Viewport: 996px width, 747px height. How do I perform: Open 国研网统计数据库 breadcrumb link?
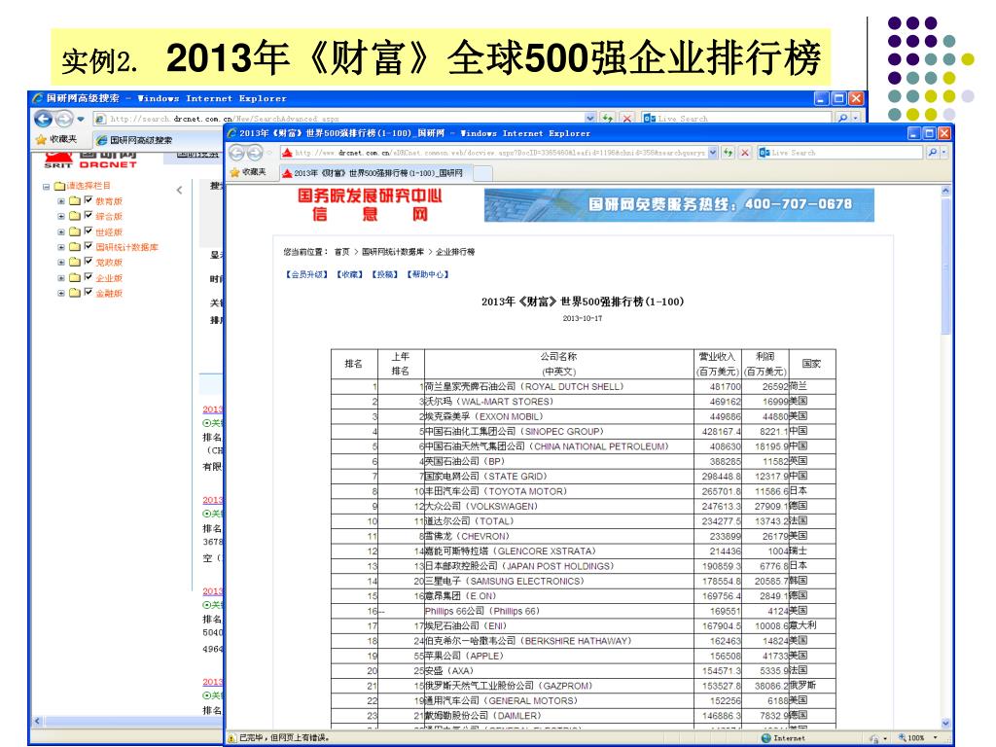[x=393, y=252]
